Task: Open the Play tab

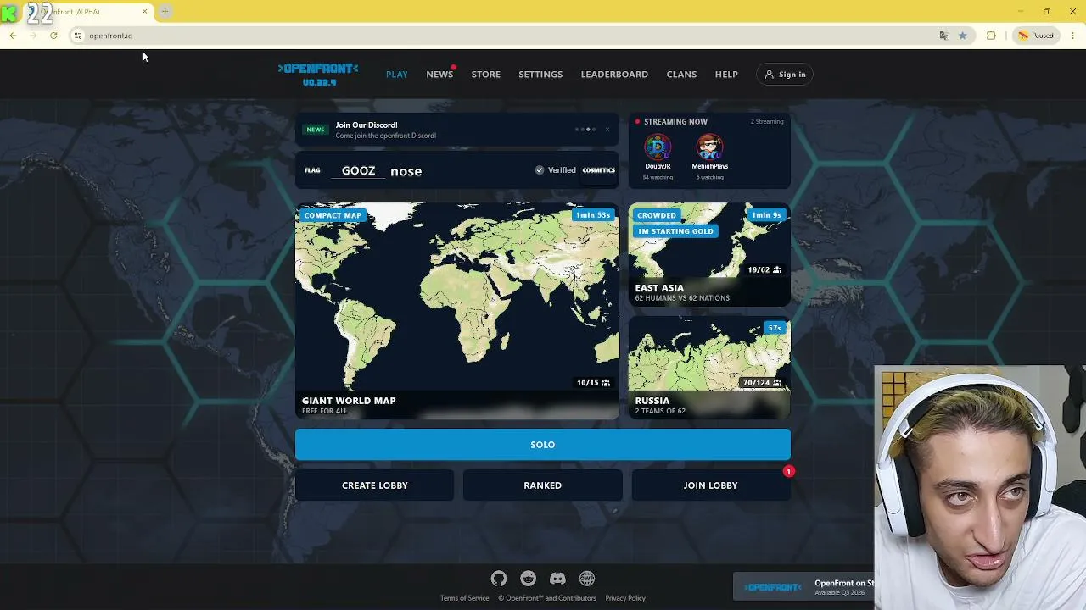Action: pos(396,75)
